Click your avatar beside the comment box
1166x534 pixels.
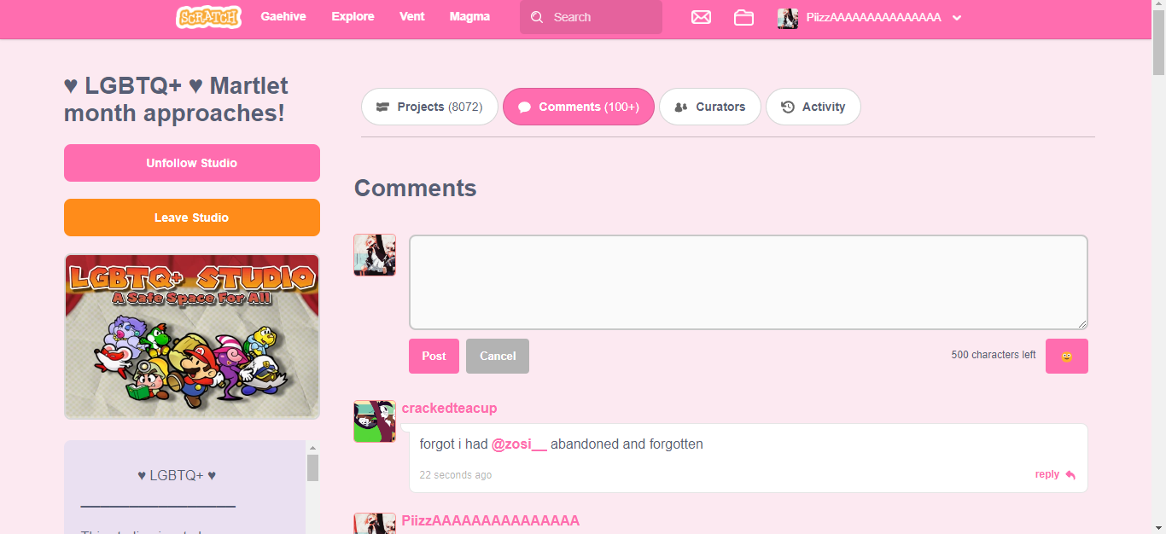375,255
